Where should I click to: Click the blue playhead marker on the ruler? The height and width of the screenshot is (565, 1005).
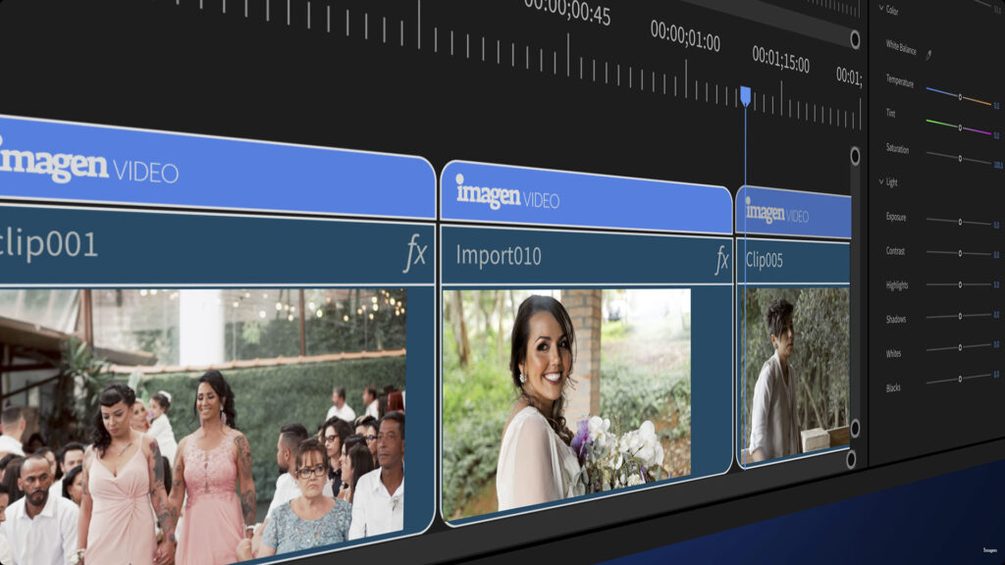point(747,91)
